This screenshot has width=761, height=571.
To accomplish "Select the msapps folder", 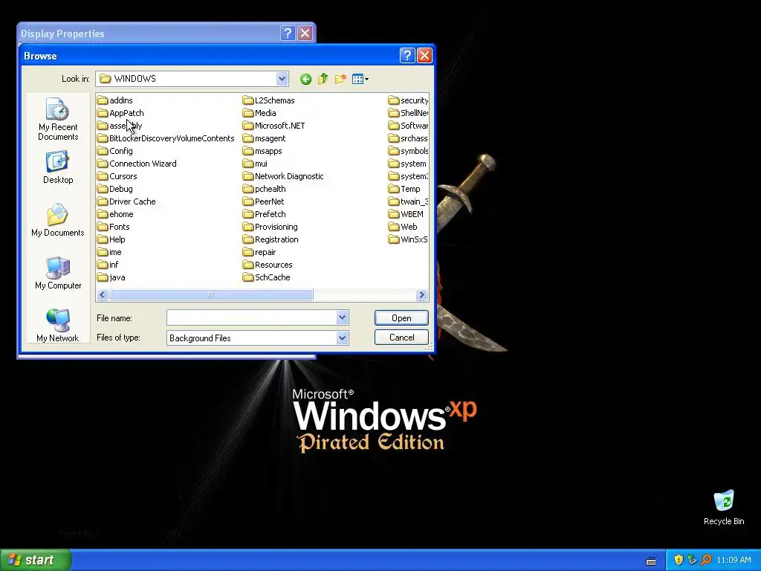I will (262, 151).
